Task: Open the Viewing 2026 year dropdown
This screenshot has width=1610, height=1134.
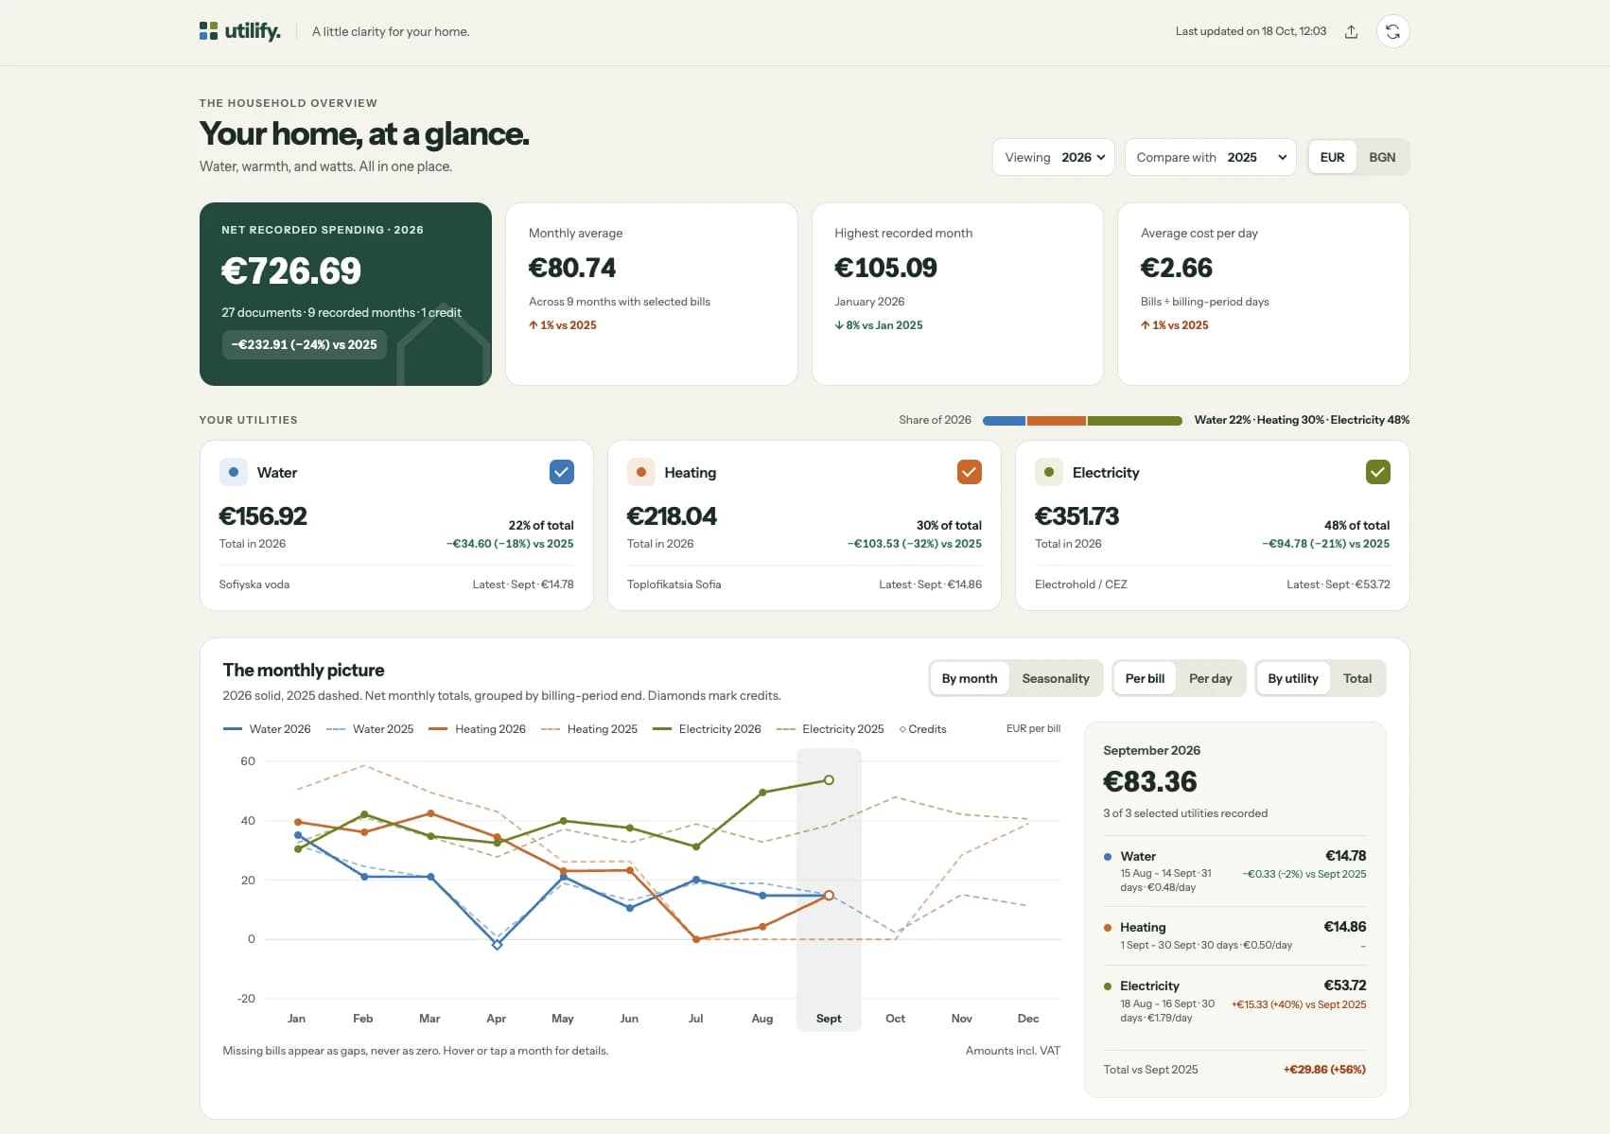Action: coord(1054,157)
